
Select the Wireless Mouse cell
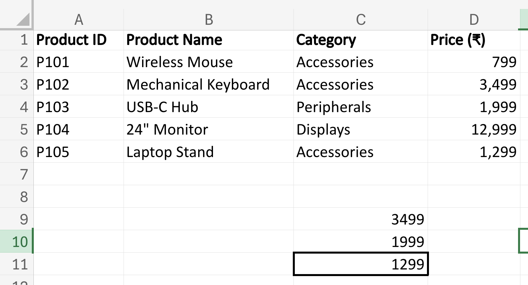[208, 62]
